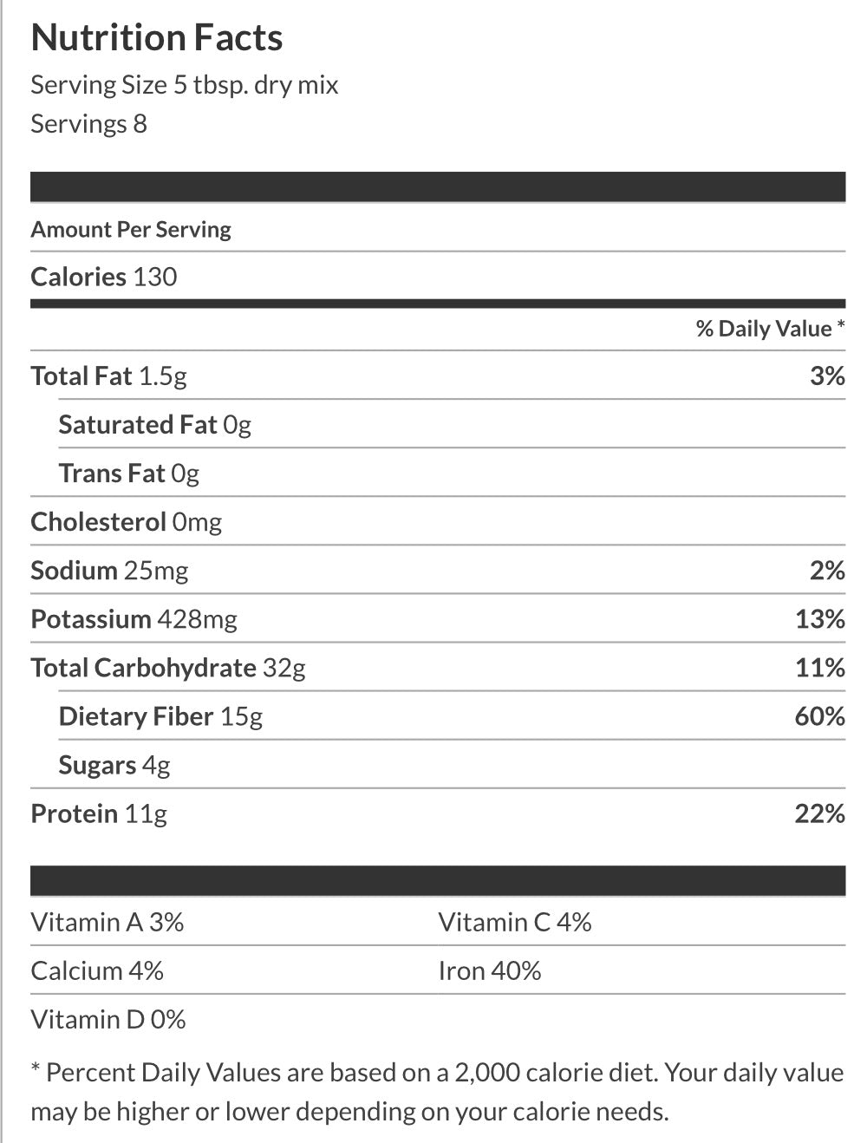Viewport: 867px width, 1143px height.
Task: Click the Trans Fat 0g entry
Action: 128,474
